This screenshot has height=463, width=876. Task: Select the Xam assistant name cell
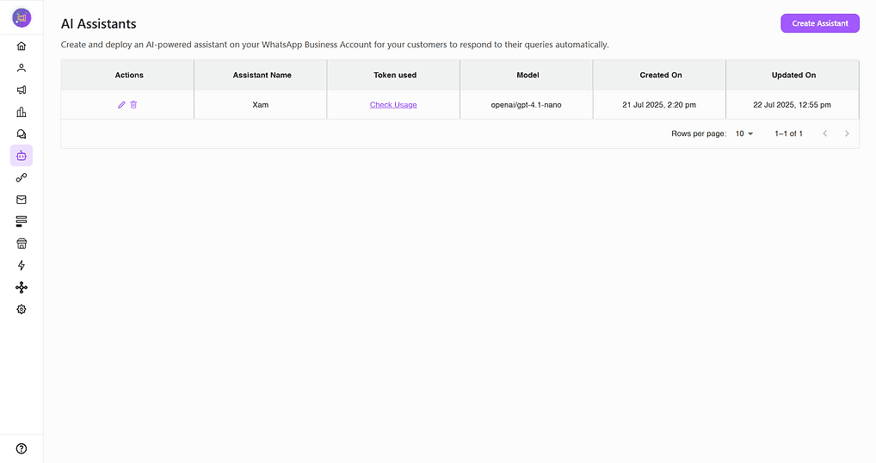tap(261, 104)
